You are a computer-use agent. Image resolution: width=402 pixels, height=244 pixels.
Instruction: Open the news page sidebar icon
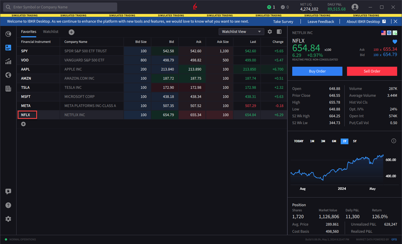click(8, 89)
